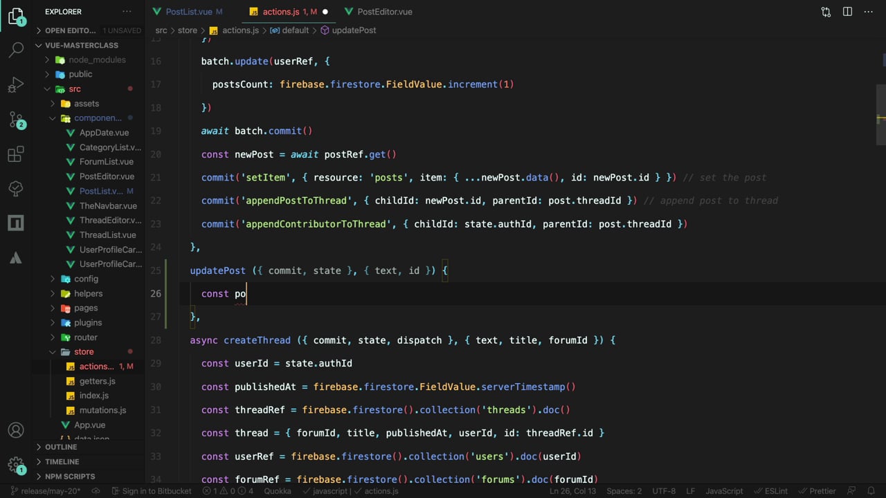The height and width of the screenshot is (498, 886).
Task: Click the compare changes icon in editor toolbar
Action: tap(826, 12)
